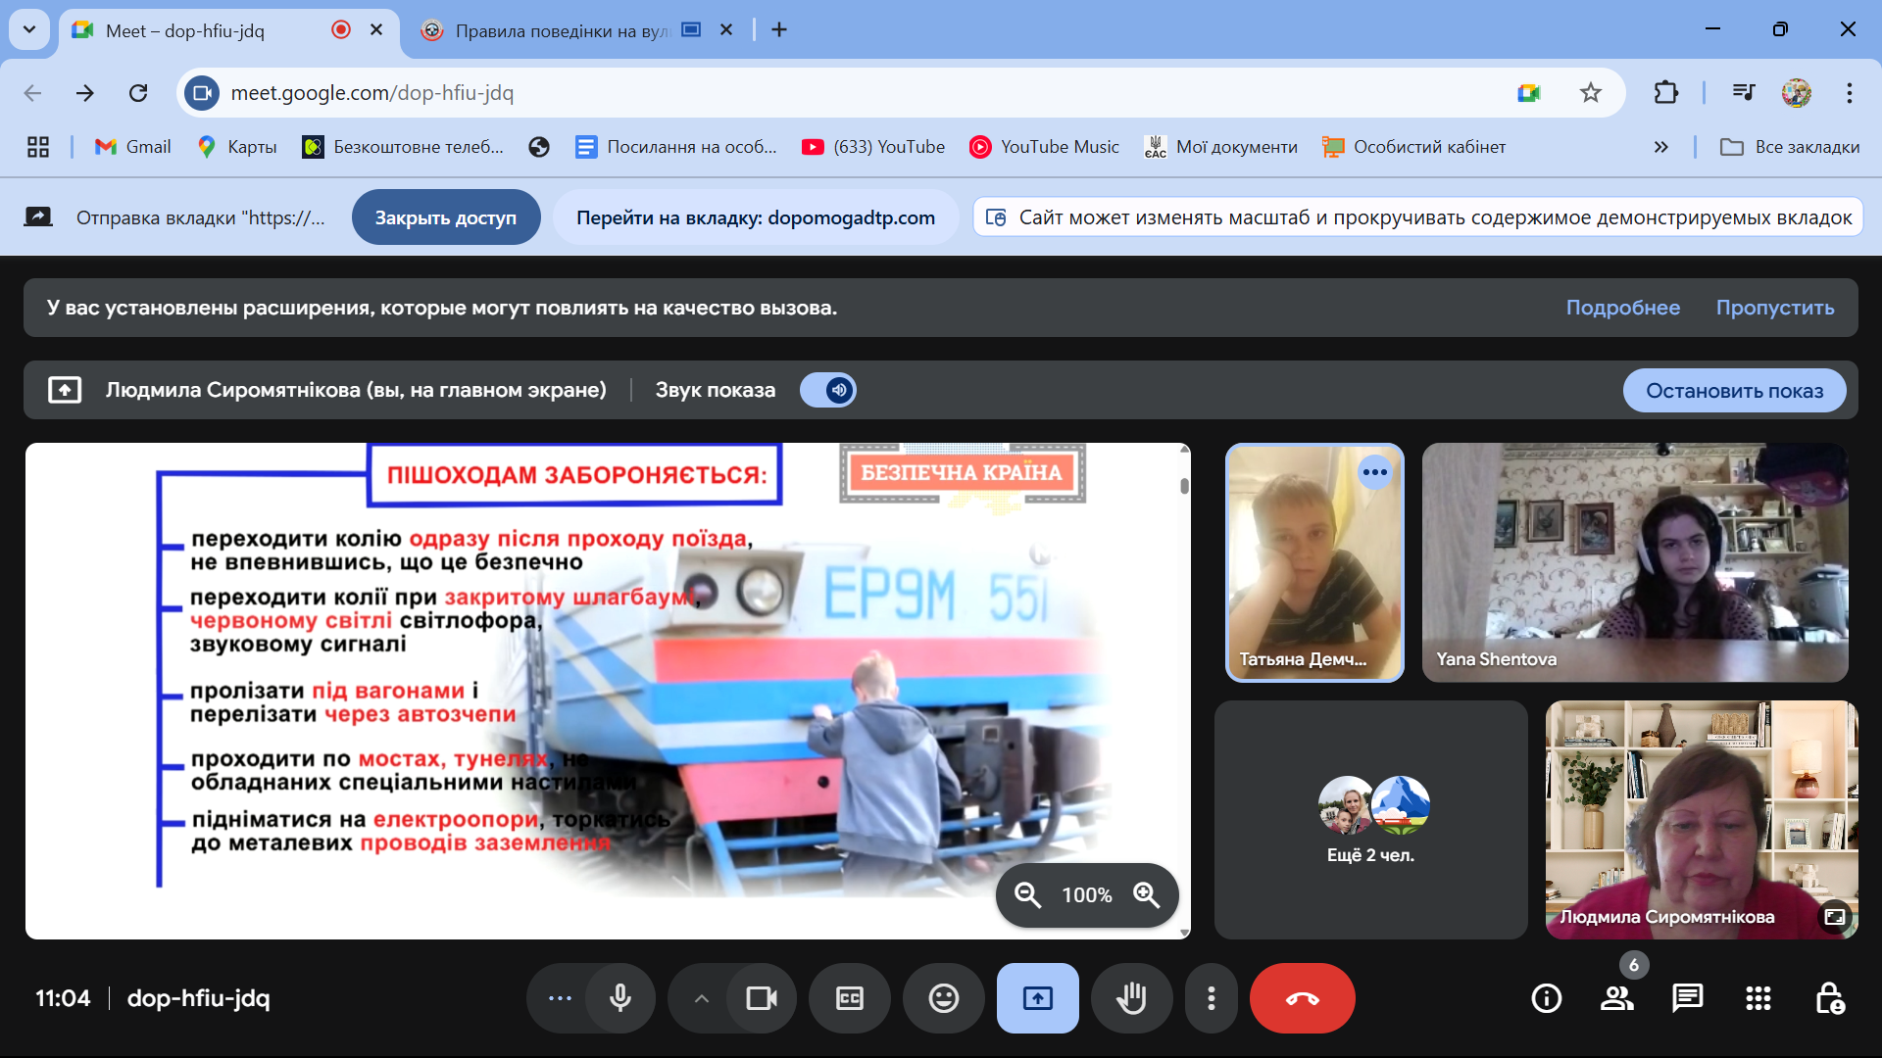
Task: Click the address bar URL
Action: [372, 93]
